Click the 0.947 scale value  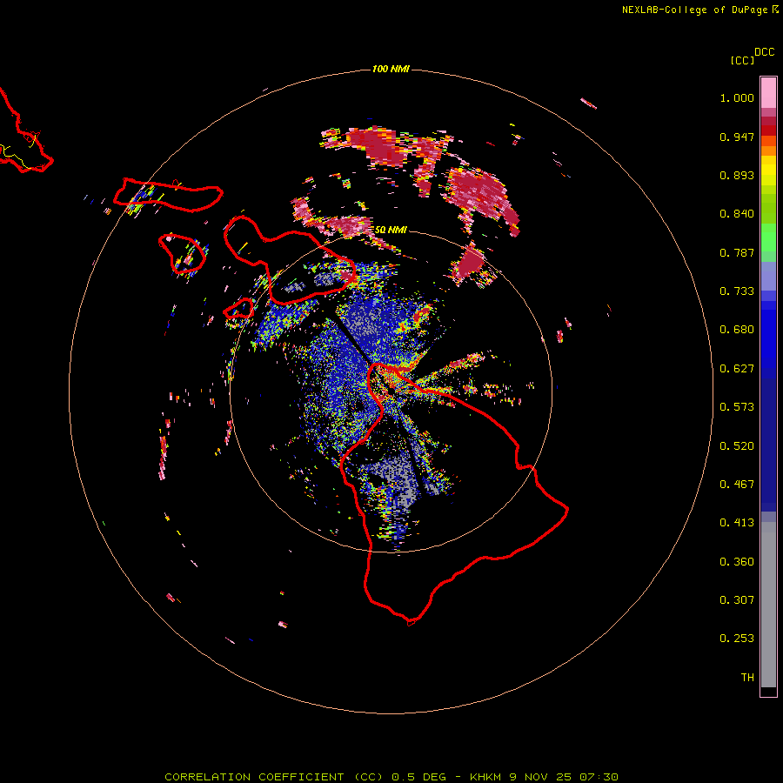pos(737,137)
